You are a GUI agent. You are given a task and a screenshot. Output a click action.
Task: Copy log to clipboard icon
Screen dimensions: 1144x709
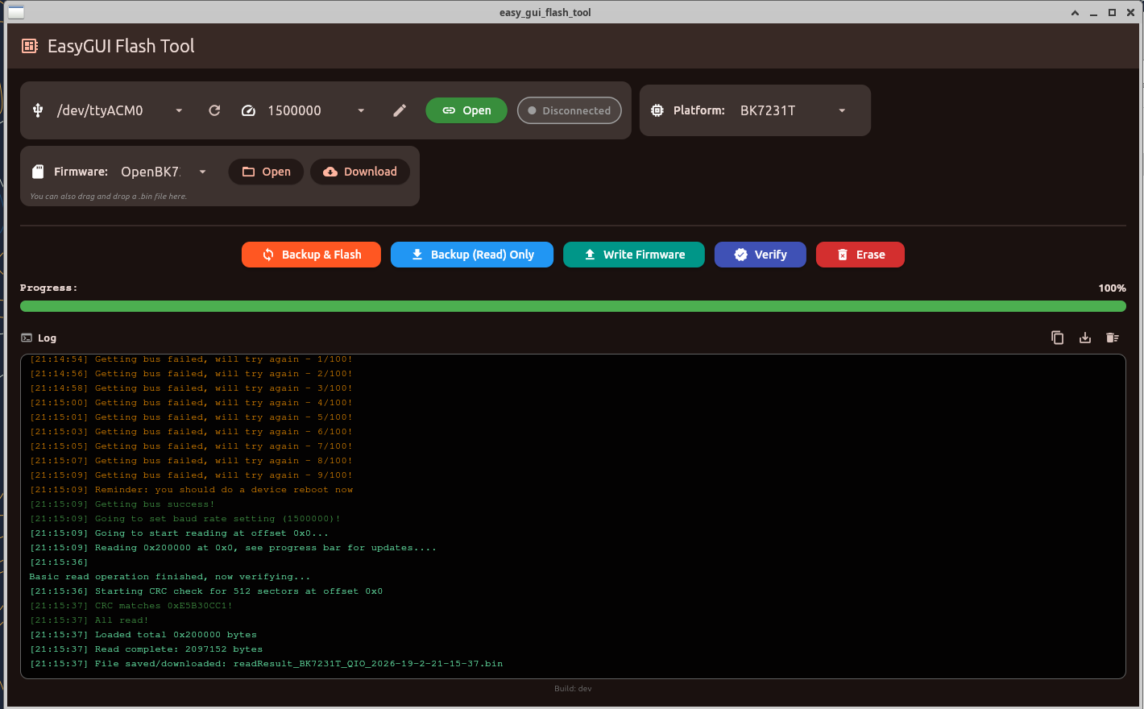[x=1058, y=338]
